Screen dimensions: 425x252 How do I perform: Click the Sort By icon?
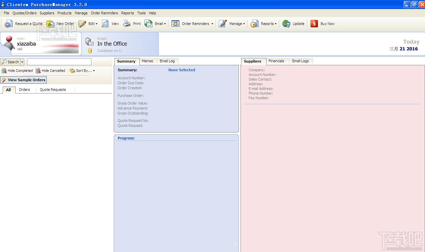72,71
